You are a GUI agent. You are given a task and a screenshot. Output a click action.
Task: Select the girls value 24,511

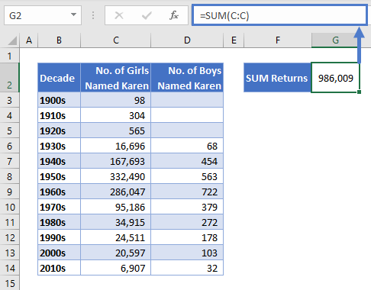tap(116, 237)
